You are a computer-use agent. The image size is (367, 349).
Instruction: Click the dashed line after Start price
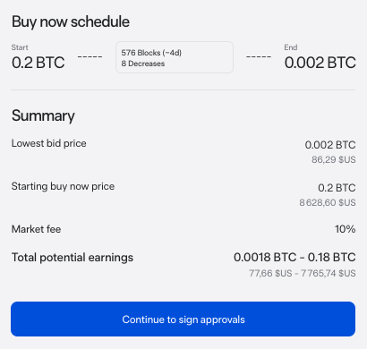click(90, 56)
